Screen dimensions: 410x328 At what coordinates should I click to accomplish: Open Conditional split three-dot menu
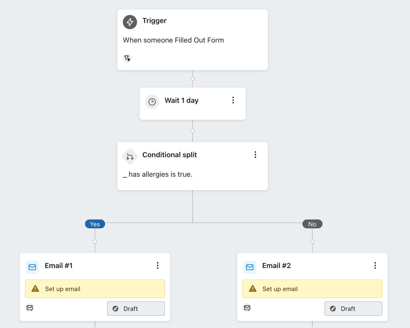(255, 155)
